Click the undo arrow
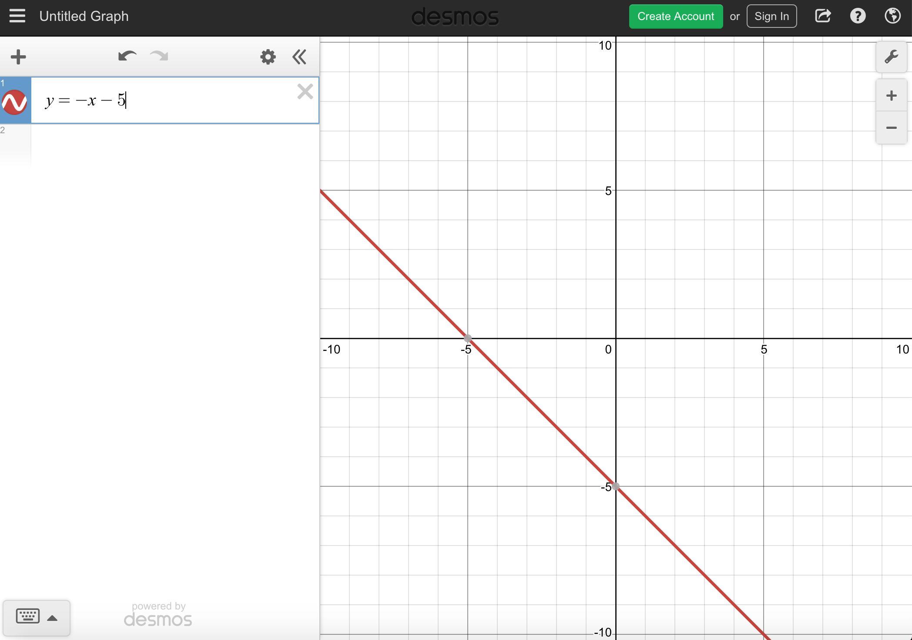912x640 pixels. point(127,57)
